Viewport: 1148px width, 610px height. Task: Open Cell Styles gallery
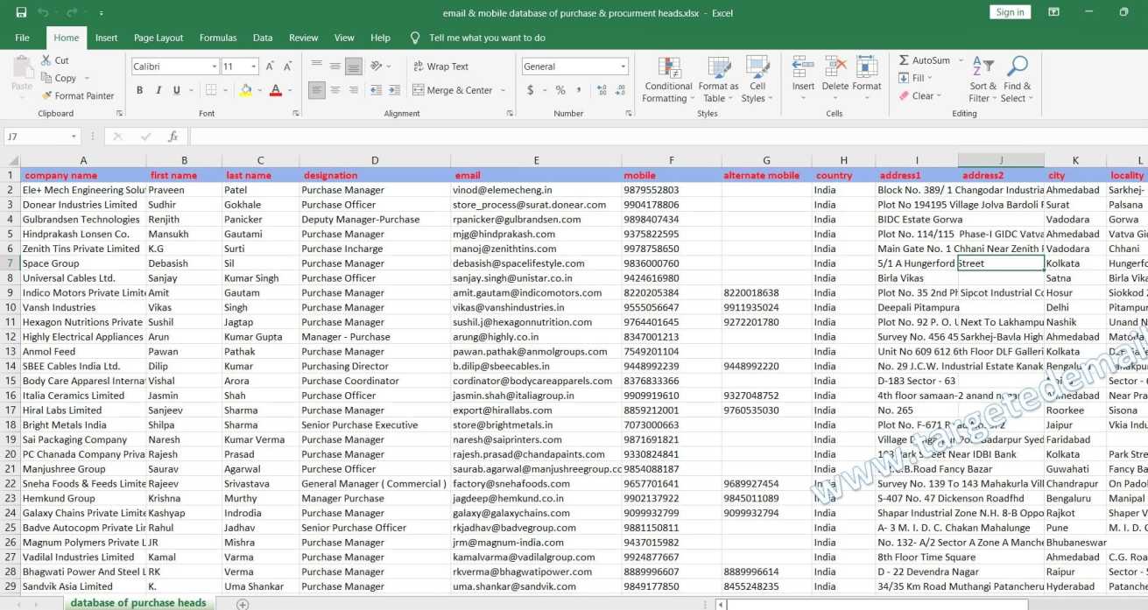(757, 81)
